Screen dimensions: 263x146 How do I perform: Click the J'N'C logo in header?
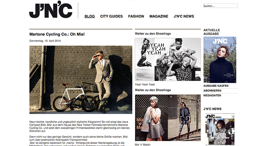click(x=51, y=9)
